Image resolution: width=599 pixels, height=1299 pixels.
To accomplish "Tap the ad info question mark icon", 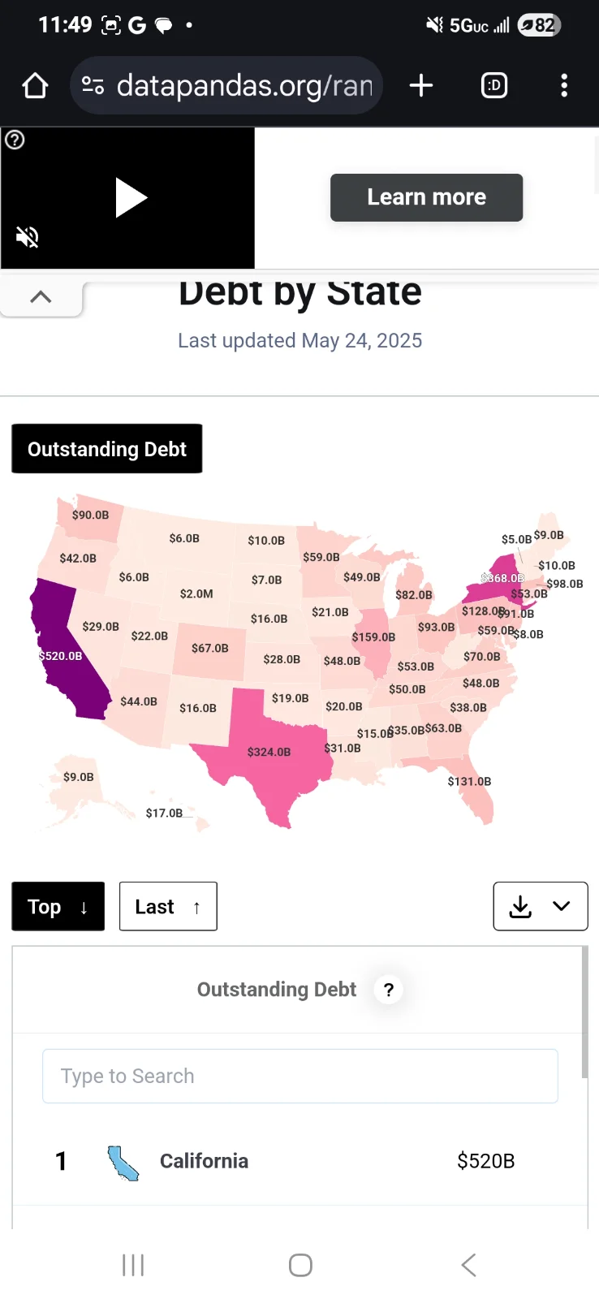I will click(15, 140).
